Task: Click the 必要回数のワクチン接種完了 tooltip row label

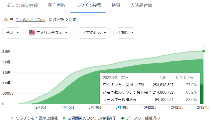Action: pos(127,92)
